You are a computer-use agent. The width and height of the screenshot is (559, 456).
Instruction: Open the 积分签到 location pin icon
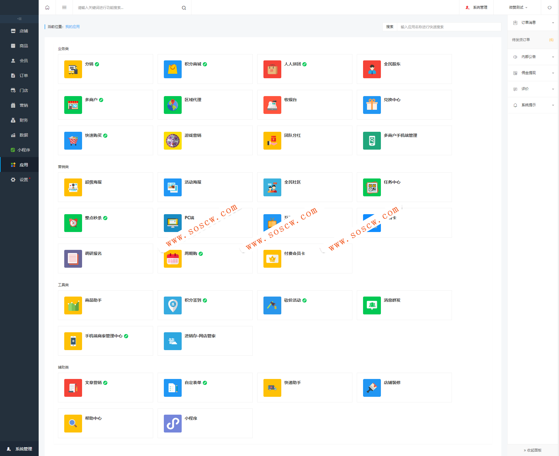pyautogui.click(x=172, y=305)
